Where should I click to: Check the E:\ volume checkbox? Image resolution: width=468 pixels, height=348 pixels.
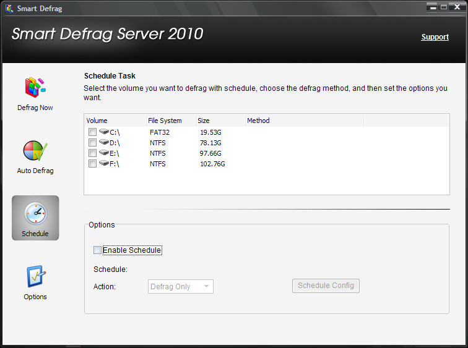92,153
